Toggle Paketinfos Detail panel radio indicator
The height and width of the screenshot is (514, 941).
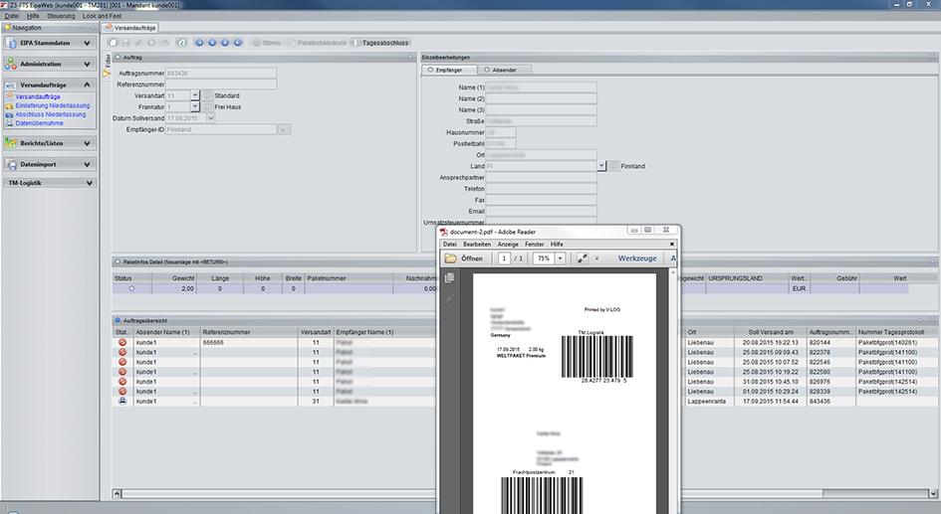click(118, 261)
